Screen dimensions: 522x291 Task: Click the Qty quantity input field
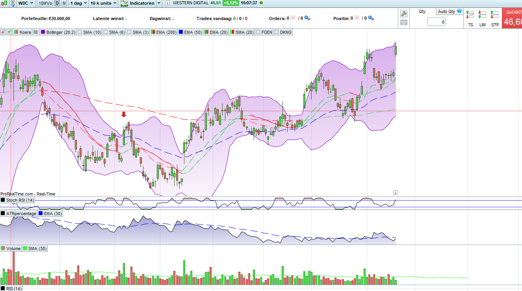[x=437, y=22]
